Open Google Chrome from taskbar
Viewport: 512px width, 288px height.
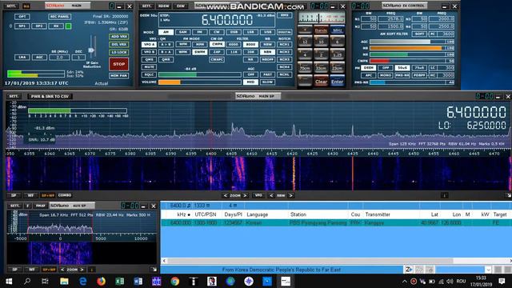174,281
